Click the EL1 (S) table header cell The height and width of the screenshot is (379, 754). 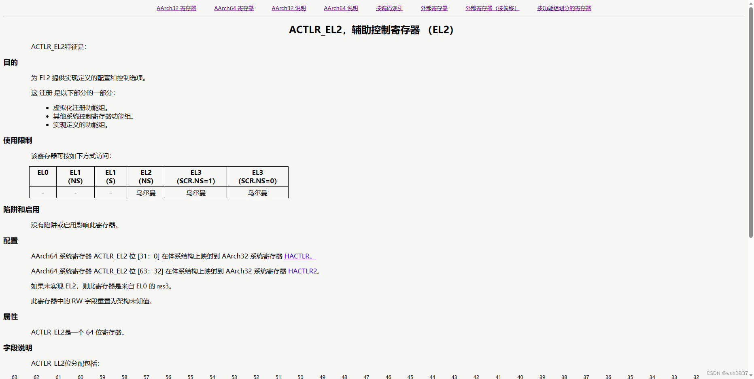110,177
